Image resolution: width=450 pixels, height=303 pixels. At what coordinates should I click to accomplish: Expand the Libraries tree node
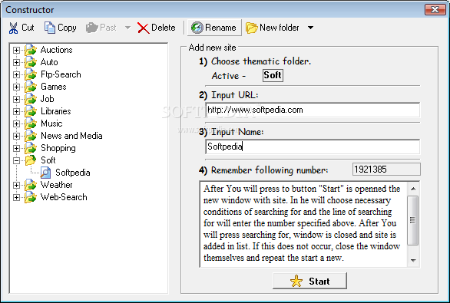coord(16,112)
